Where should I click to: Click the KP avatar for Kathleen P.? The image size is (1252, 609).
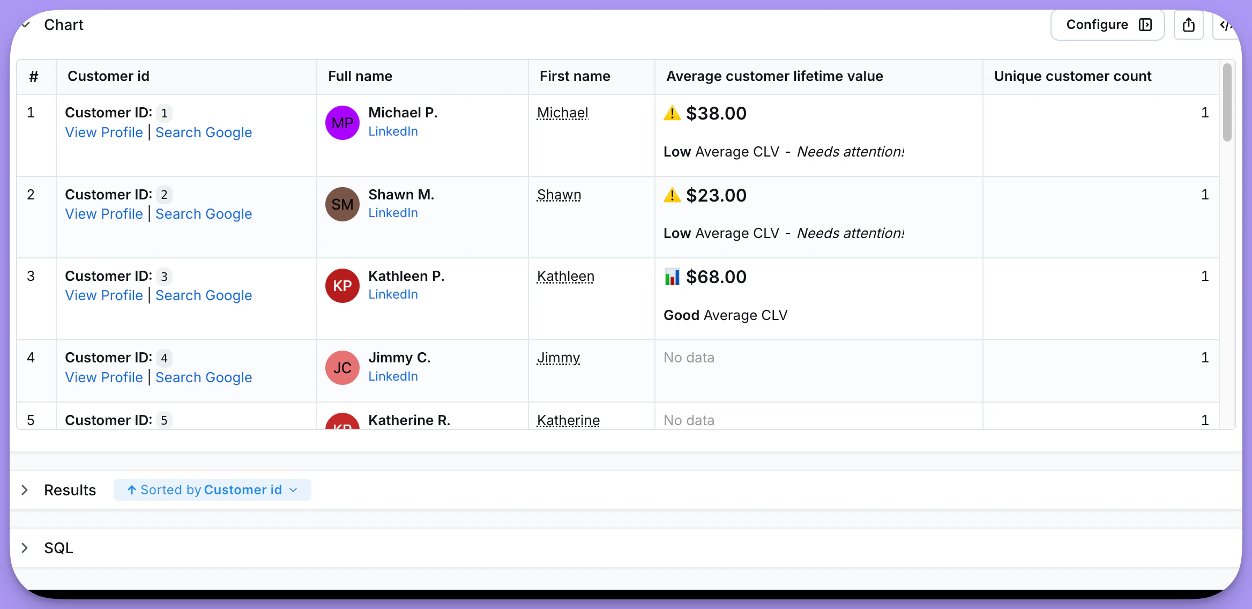point(342,286)
